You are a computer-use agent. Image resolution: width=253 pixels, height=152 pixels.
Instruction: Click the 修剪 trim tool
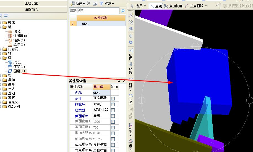coord(131,68)
